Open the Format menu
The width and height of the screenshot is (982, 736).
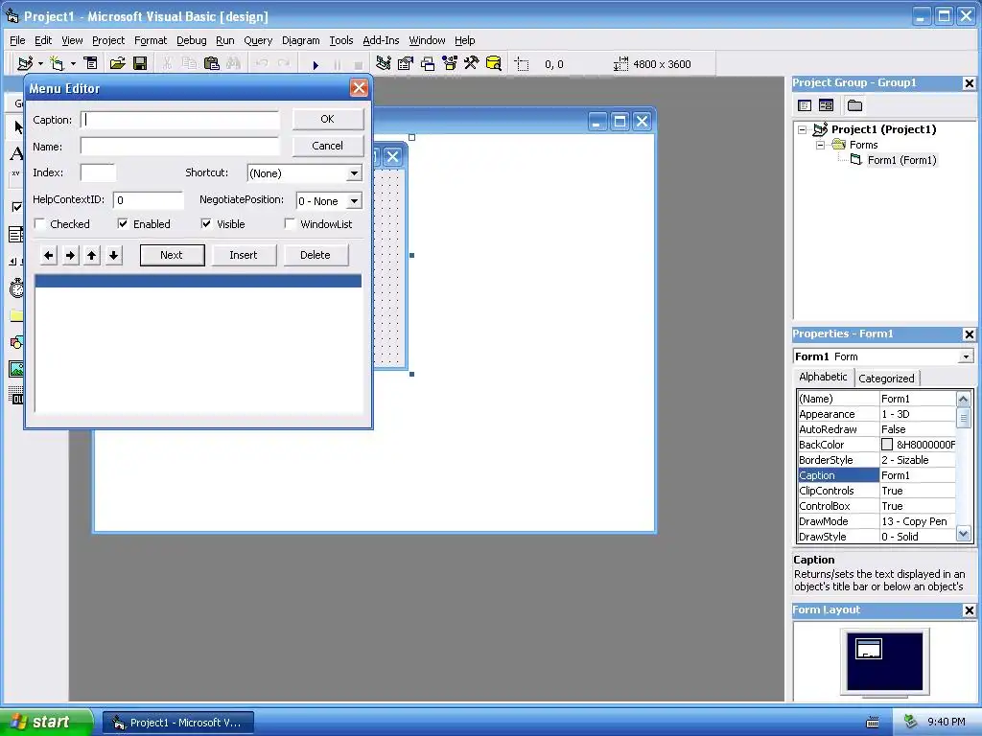151,40
